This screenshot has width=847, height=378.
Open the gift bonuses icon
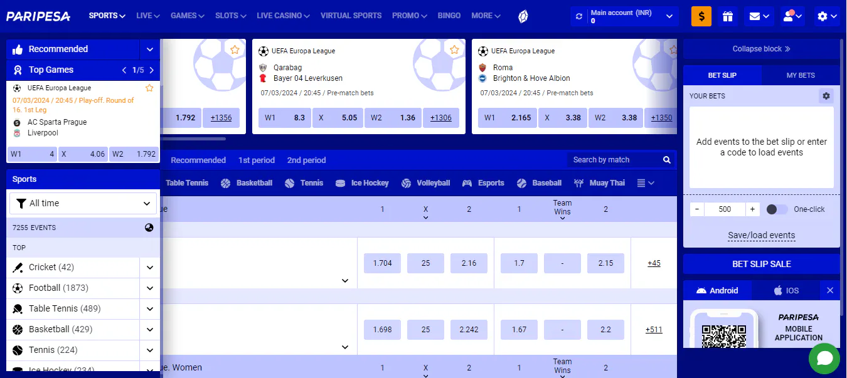coord(727,16)
